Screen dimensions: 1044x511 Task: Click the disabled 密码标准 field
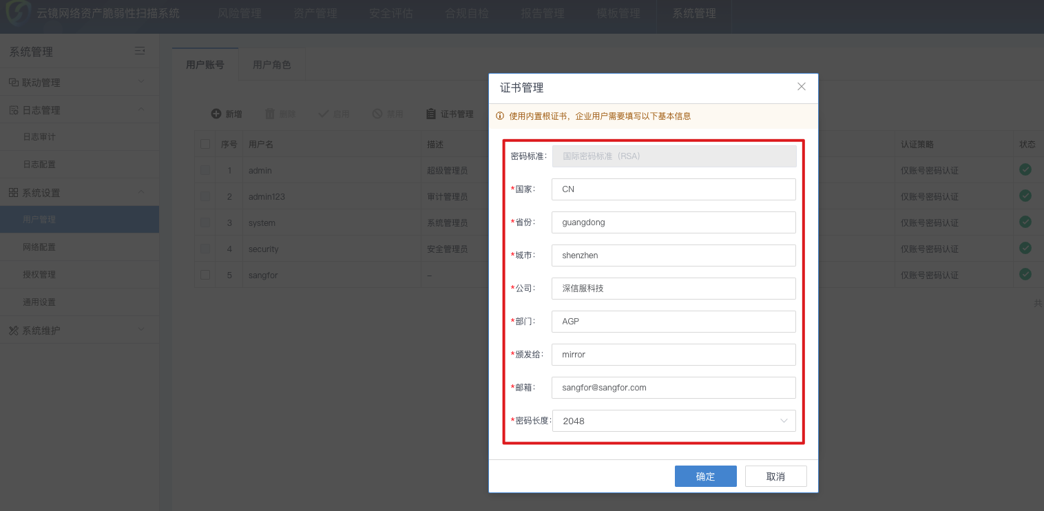674,156
